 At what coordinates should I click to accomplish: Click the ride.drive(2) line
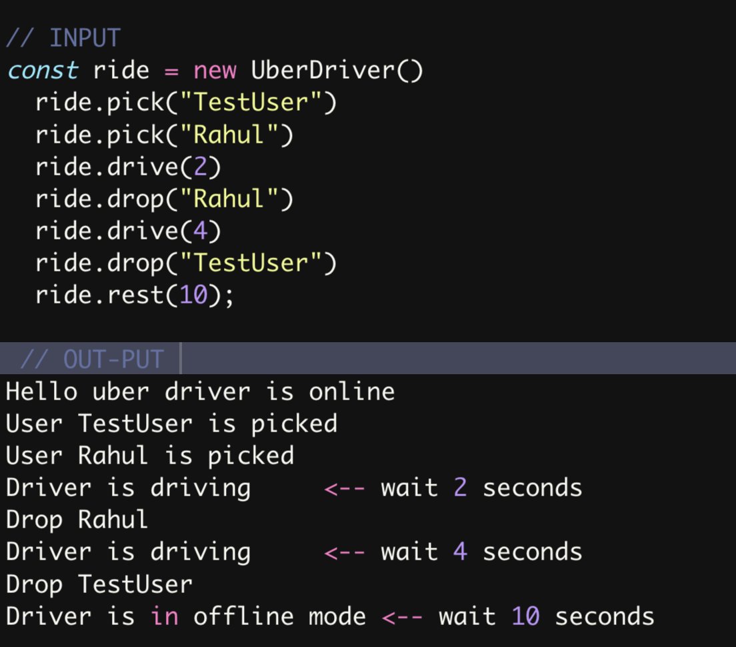(x=128, y=167)
